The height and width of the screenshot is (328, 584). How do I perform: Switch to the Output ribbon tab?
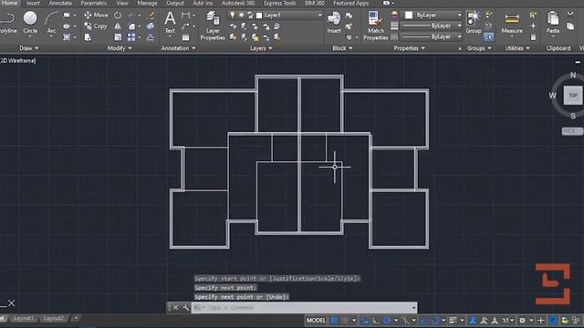(x=175, y=3)
